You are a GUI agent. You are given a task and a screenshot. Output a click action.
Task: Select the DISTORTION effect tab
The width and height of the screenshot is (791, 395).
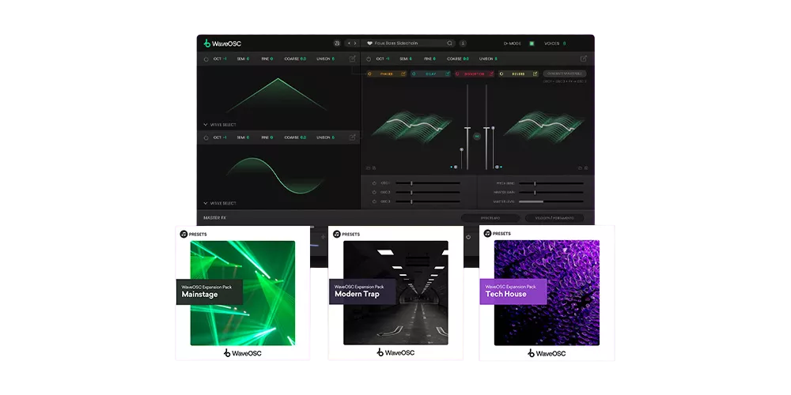475,73
